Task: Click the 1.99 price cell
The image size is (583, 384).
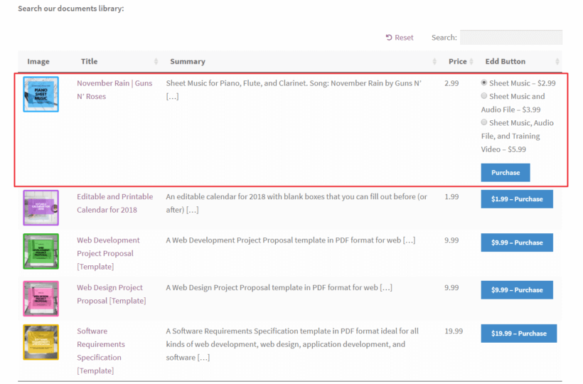Action: coord(451,197)
